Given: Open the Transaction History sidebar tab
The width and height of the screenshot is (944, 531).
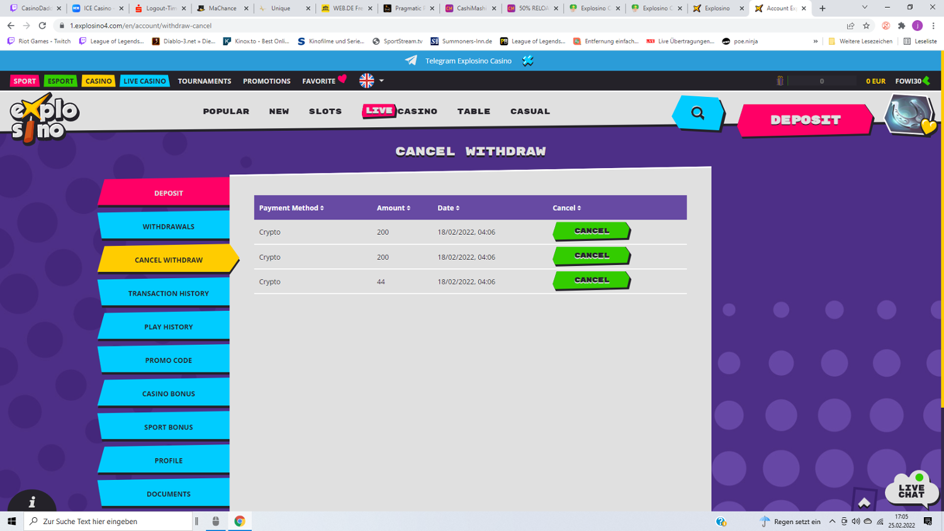Looking at the screenshot, I should click(168, 293).
